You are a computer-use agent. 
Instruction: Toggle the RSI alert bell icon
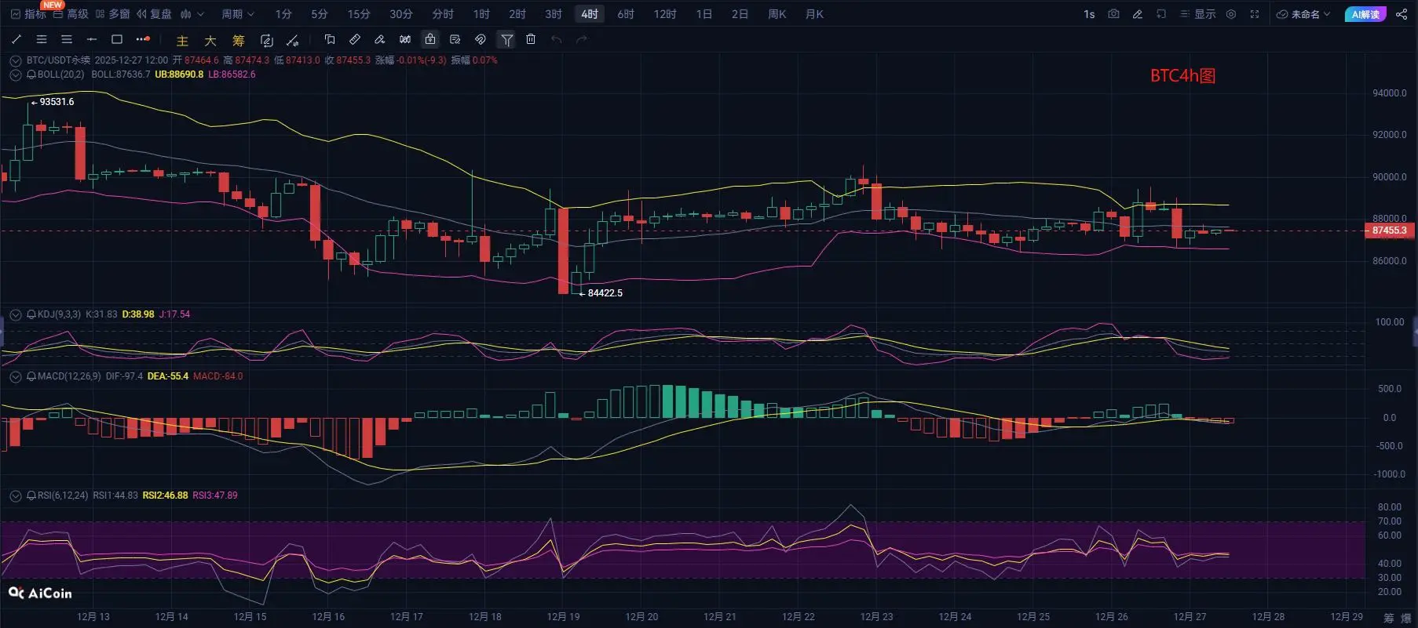point(31,496)
